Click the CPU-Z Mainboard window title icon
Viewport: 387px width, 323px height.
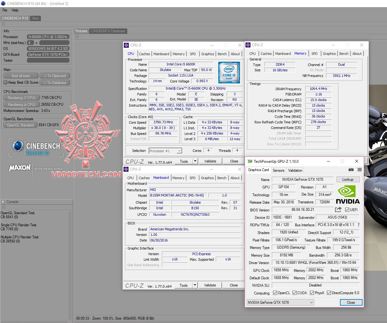(x=126, y=169)
